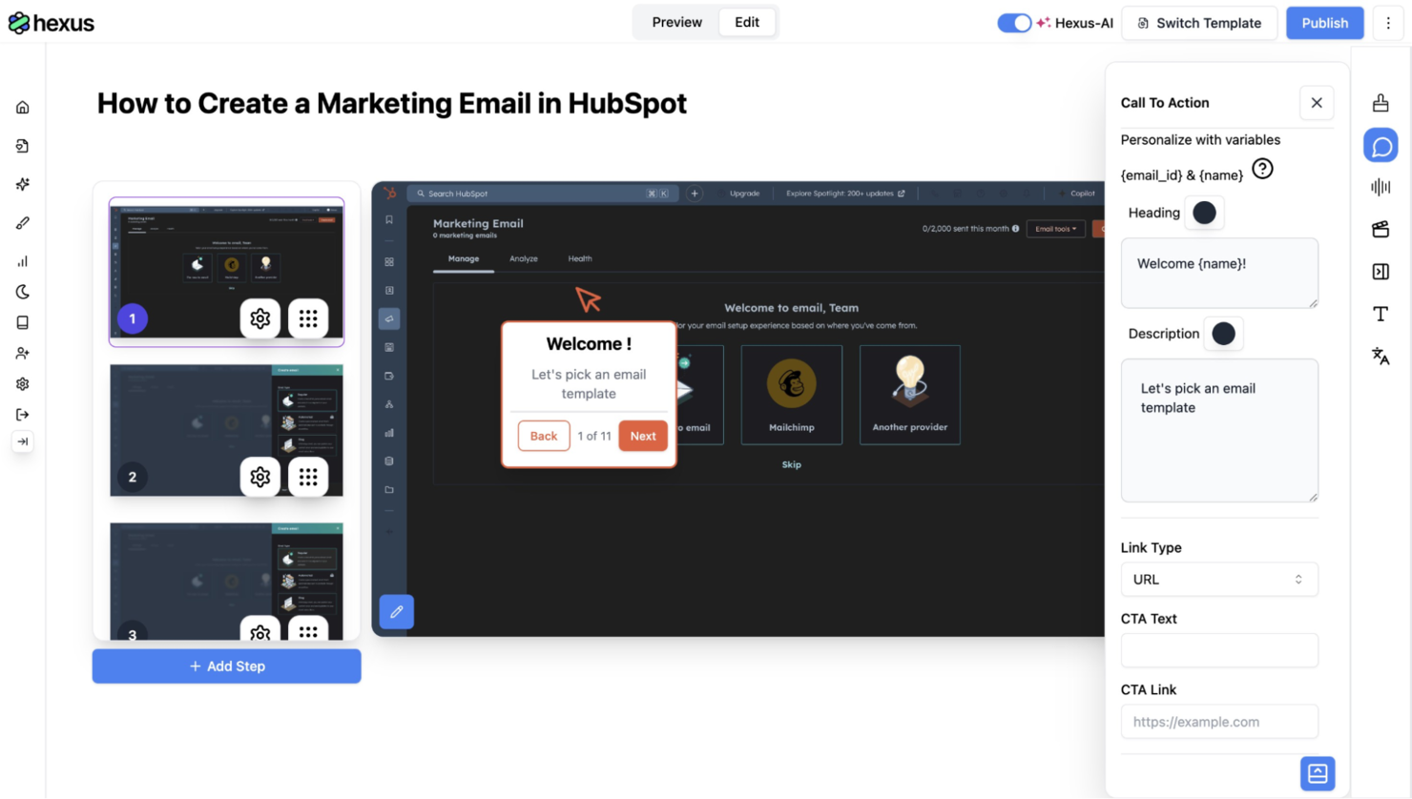The width and height of the screenshot is (1412, 799).
Task: Select the Analyze tab in HubSpot preview
Action: (x=524, y=258)
